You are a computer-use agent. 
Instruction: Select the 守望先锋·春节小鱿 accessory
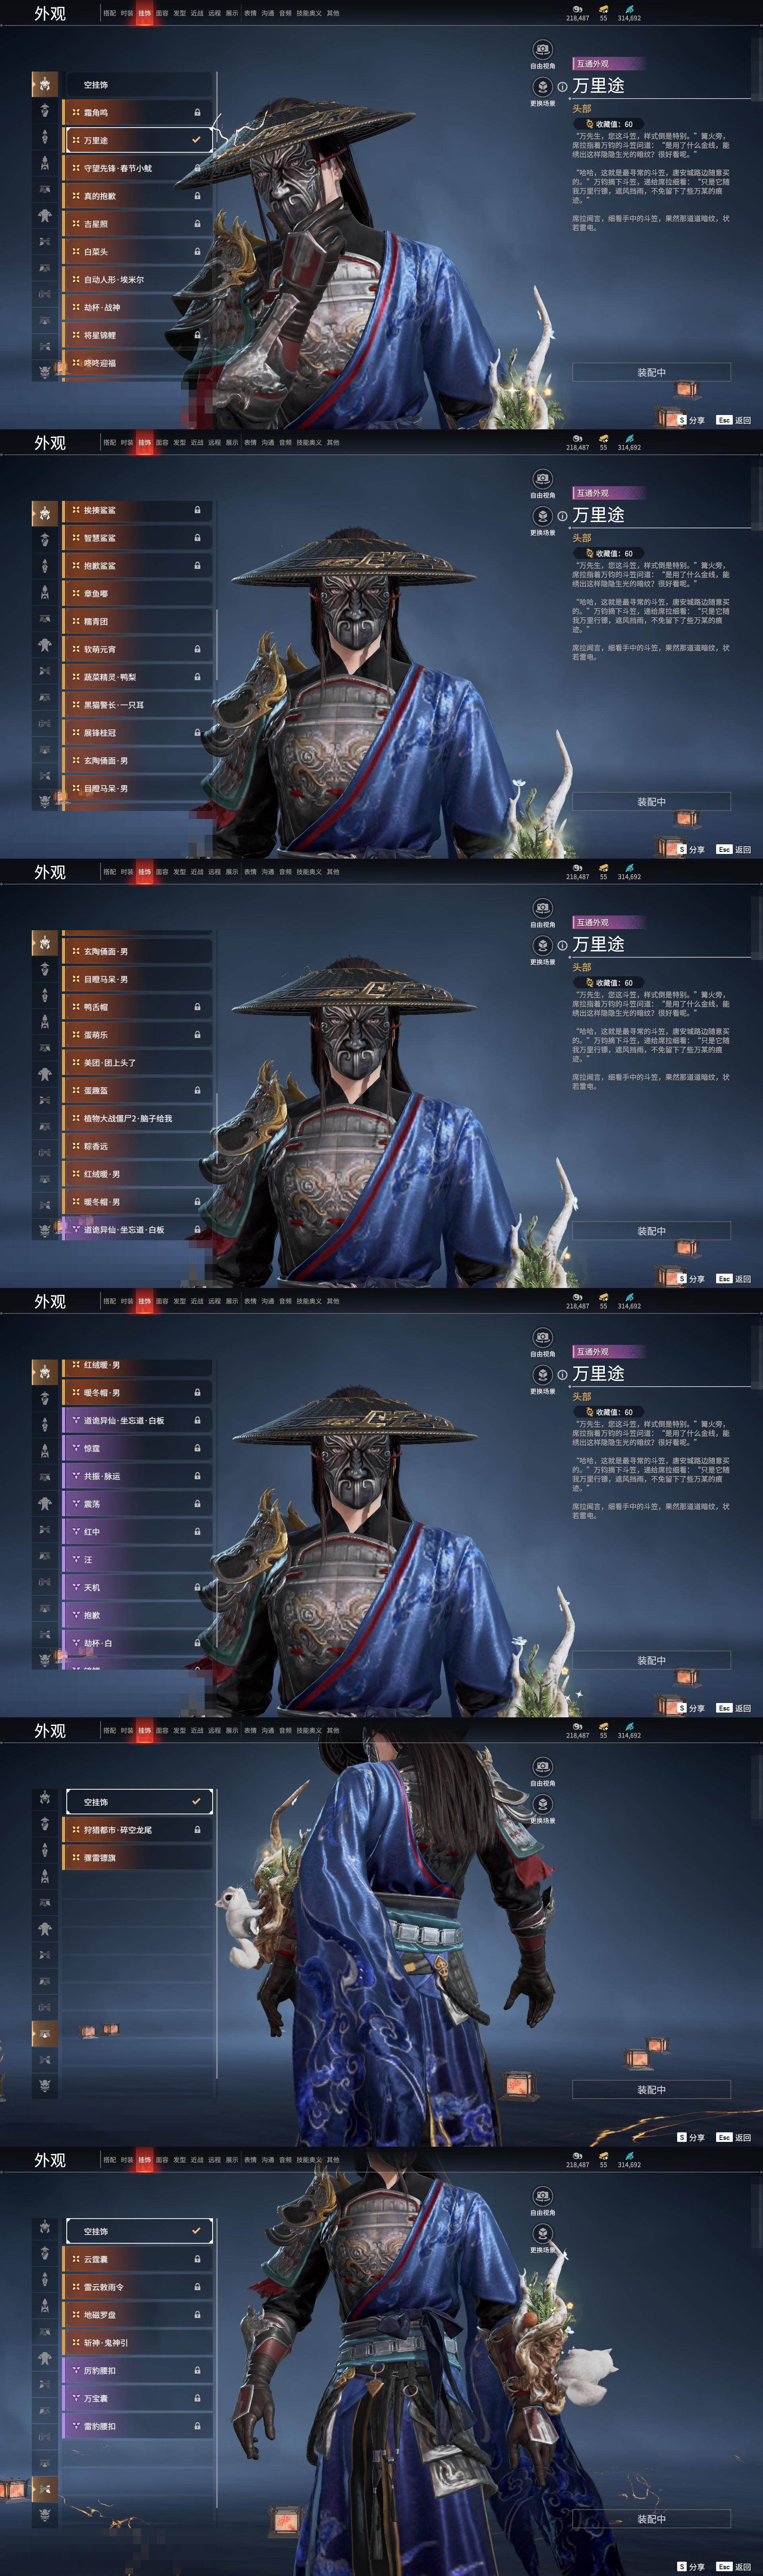[138, 169]
